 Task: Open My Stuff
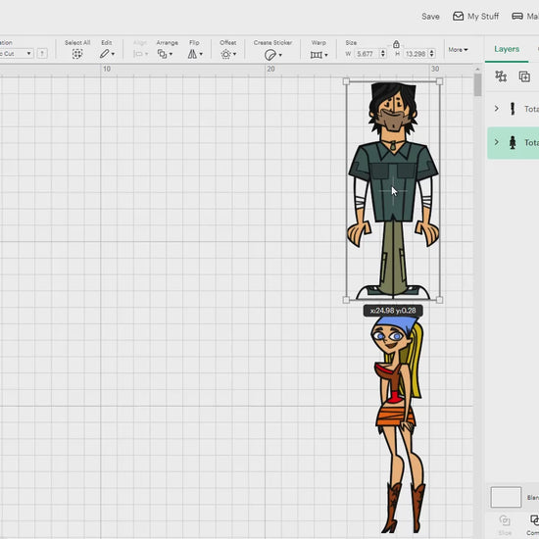(475, 16)
